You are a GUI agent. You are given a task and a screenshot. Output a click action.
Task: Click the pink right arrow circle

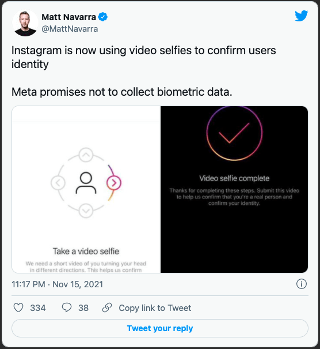[x=114, y=183]
